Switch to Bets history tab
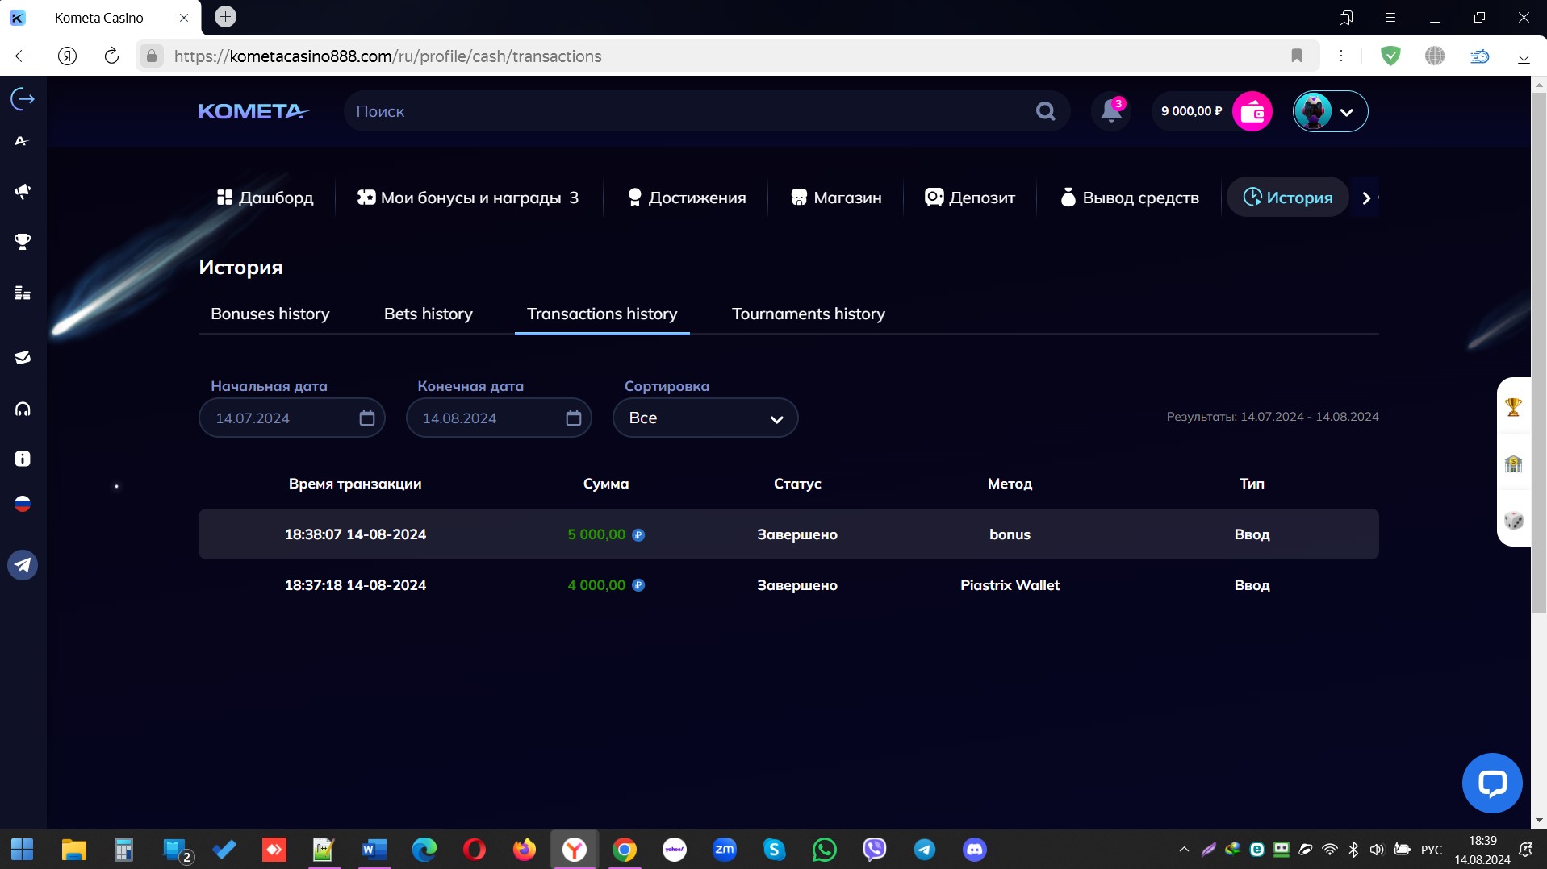The height and width of the screenshot is (869, 1547). [428, 314]
